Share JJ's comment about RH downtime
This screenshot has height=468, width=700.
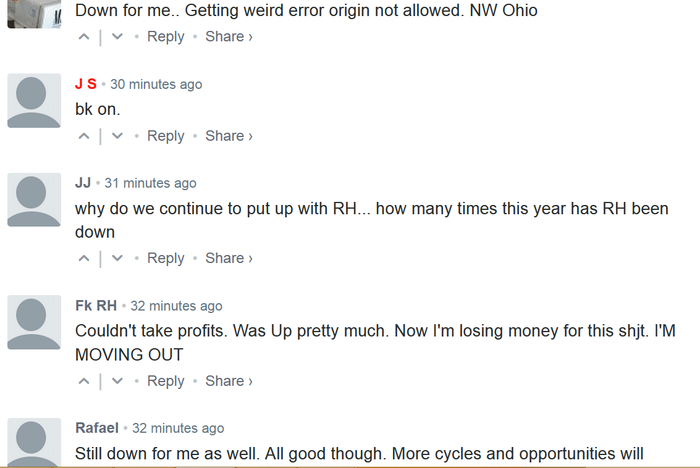point(229,259)
